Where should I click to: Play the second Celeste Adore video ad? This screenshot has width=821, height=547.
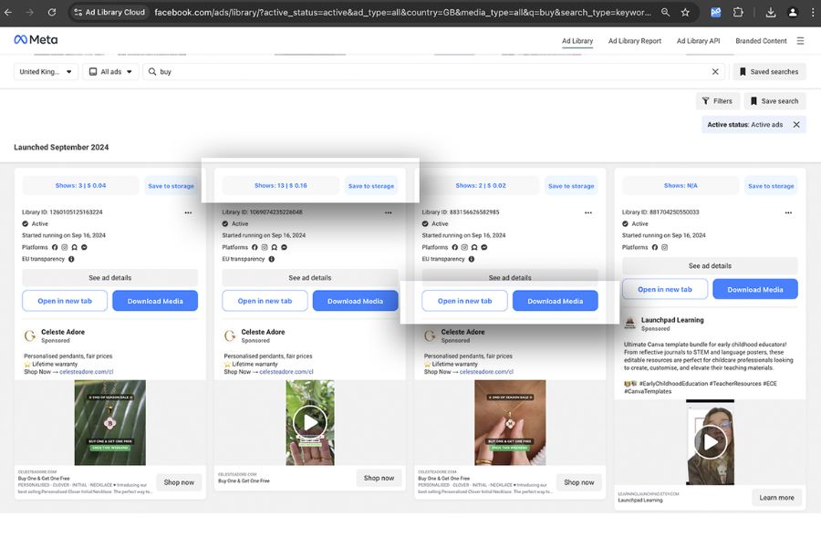click(310, 422)
